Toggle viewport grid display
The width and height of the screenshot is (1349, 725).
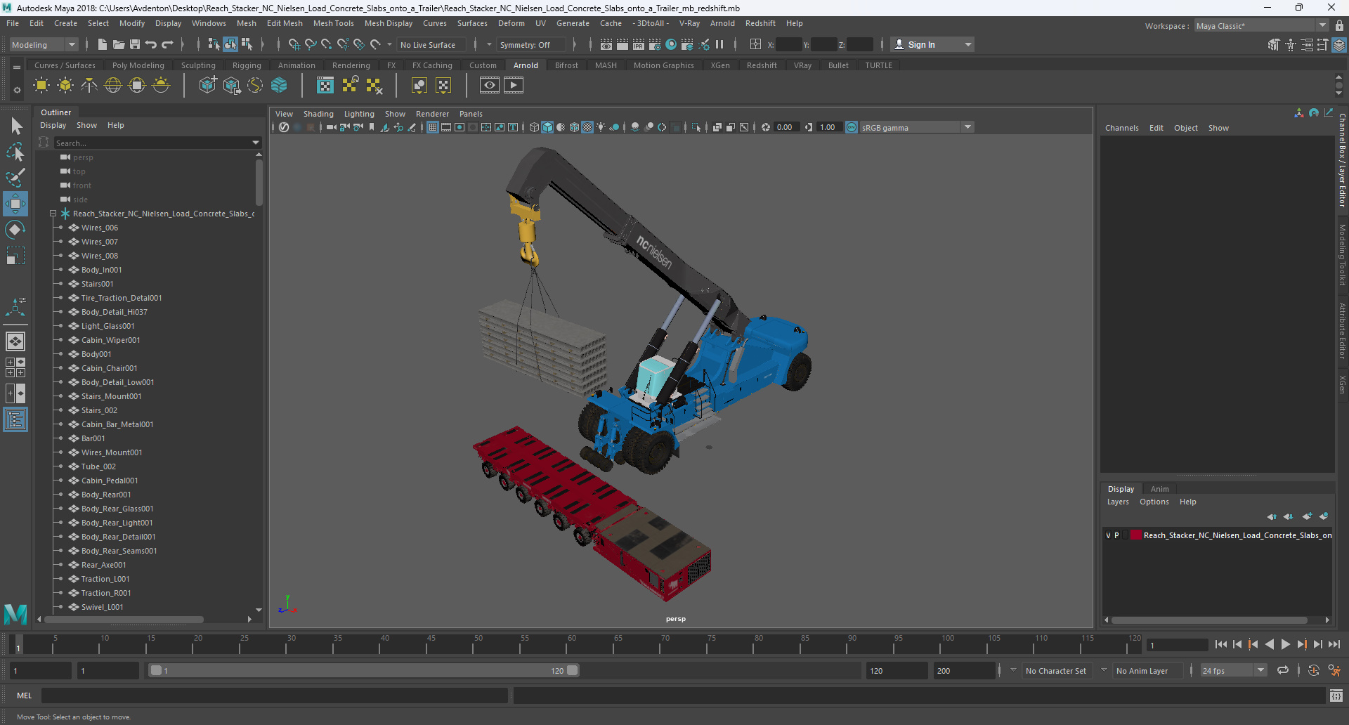tap(433, 127)
